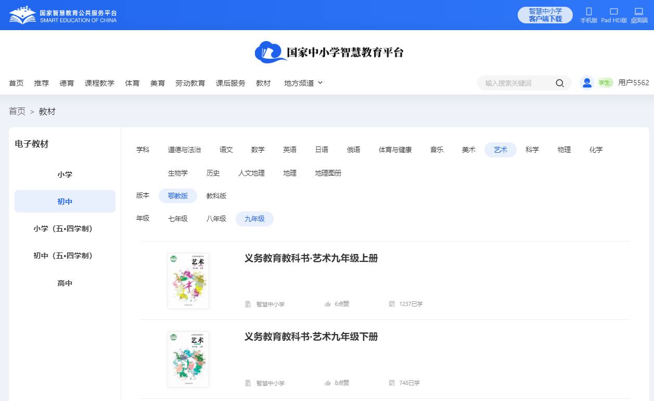Choose the 体育与健康 subject filter
This screenshot has width=654, height=401.
[395, 150]
